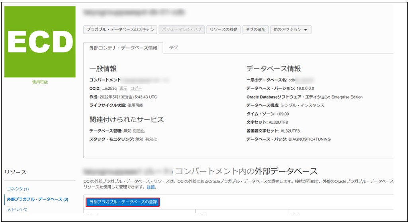
Task: Copy the OCID using コピー link
Action: coord(136,88)
